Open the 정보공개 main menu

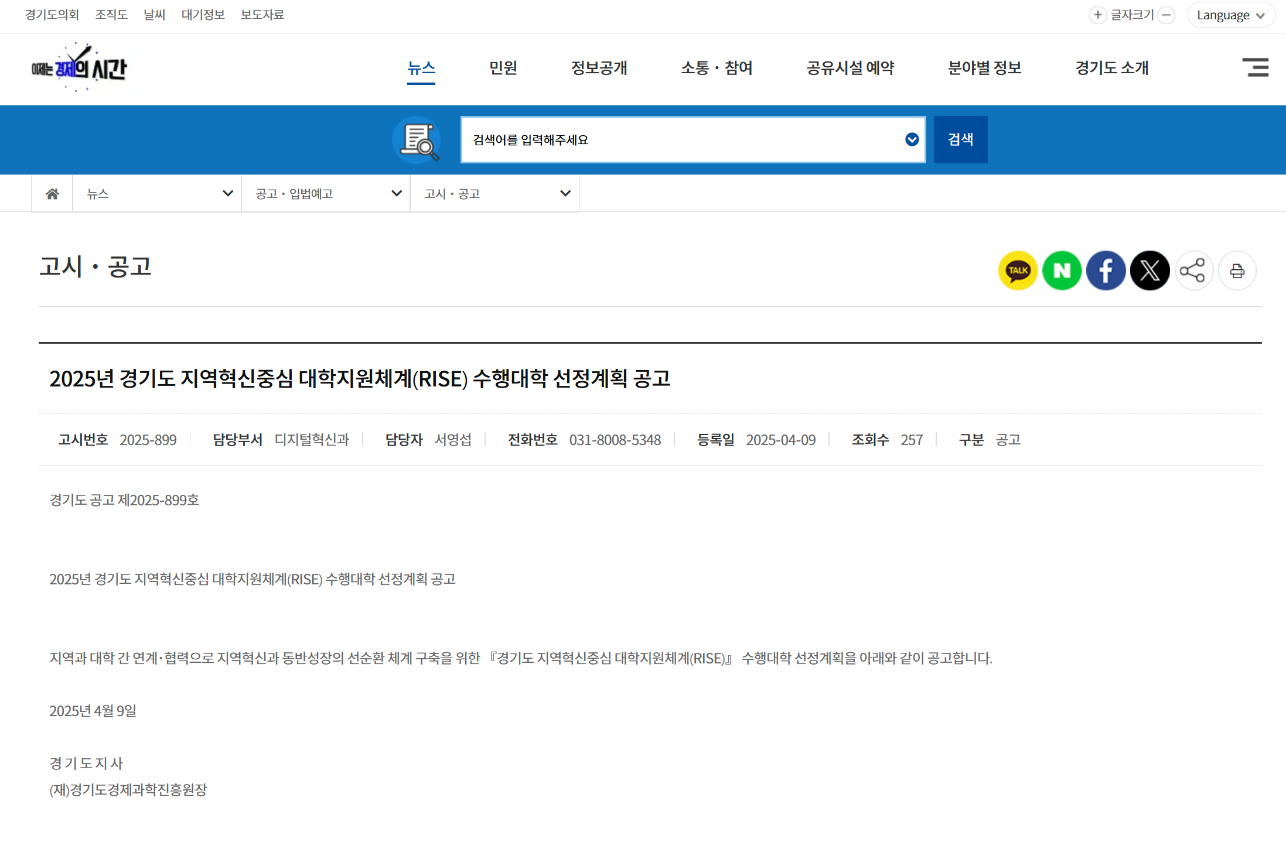(599, 68)
